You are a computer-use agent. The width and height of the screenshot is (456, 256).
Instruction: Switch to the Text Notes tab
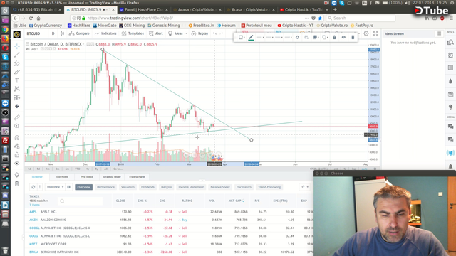pos(62,177)
